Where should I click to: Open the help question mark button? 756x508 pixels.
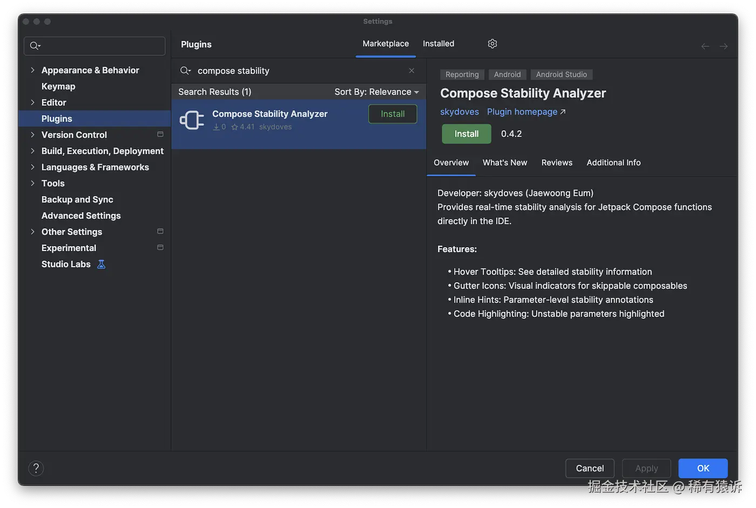(x=36, y=468)
